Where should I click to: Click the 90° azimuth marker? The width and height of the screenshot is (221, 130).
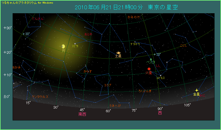pos(160,109)
